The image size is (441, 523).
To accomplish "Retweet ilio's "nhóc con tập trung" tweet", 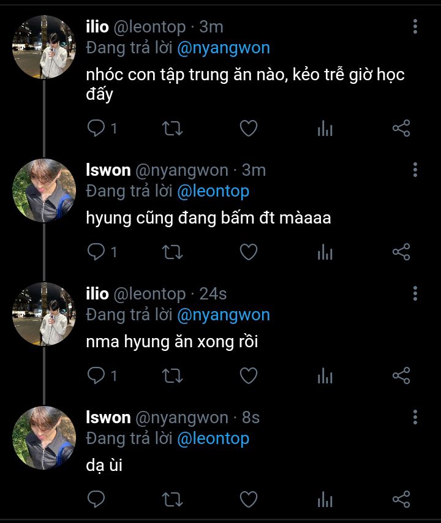I will pos(172,128).
